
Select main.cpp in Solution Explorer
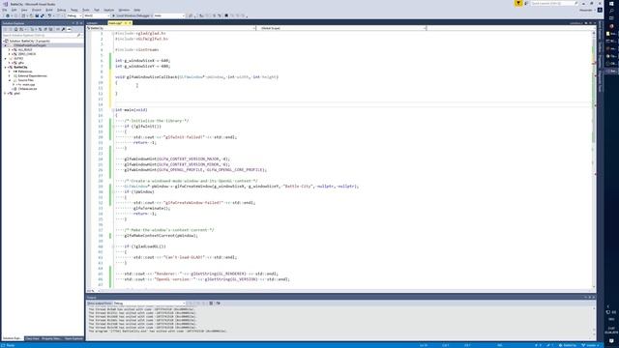pos(28,84)
